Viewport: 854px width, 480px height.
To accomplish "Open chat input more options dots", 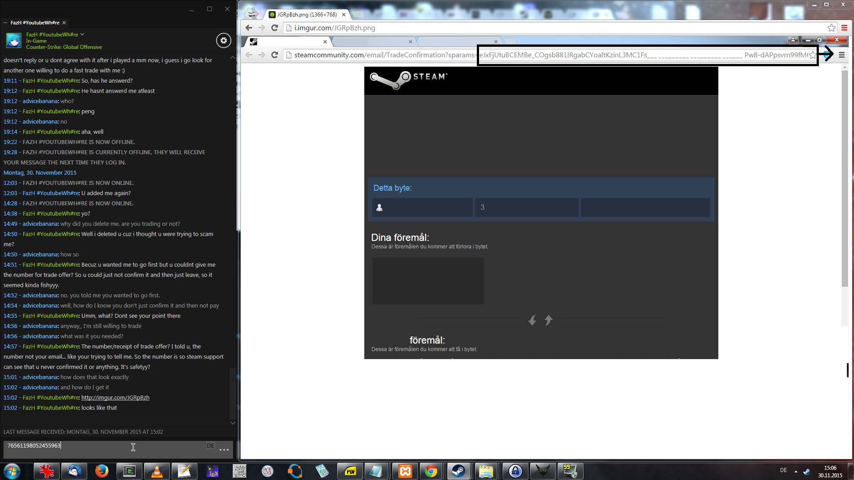I will pos(224,450).
